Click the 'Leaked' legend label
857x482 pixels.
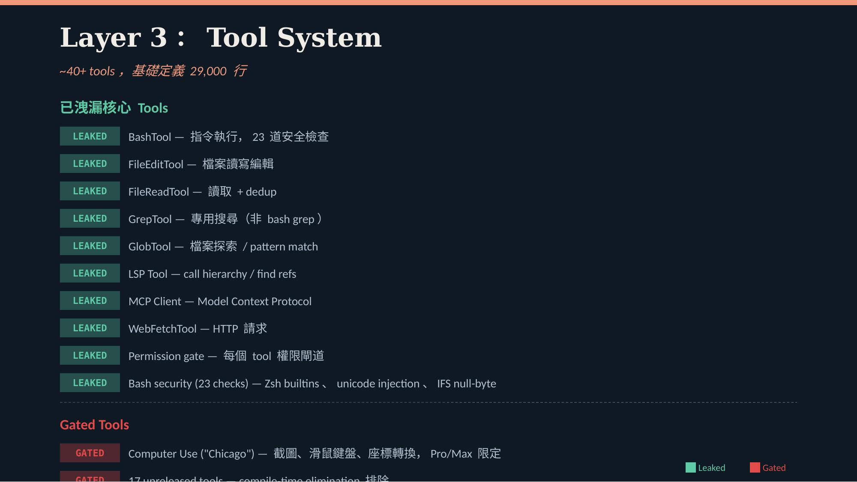[x=712, y=468]
